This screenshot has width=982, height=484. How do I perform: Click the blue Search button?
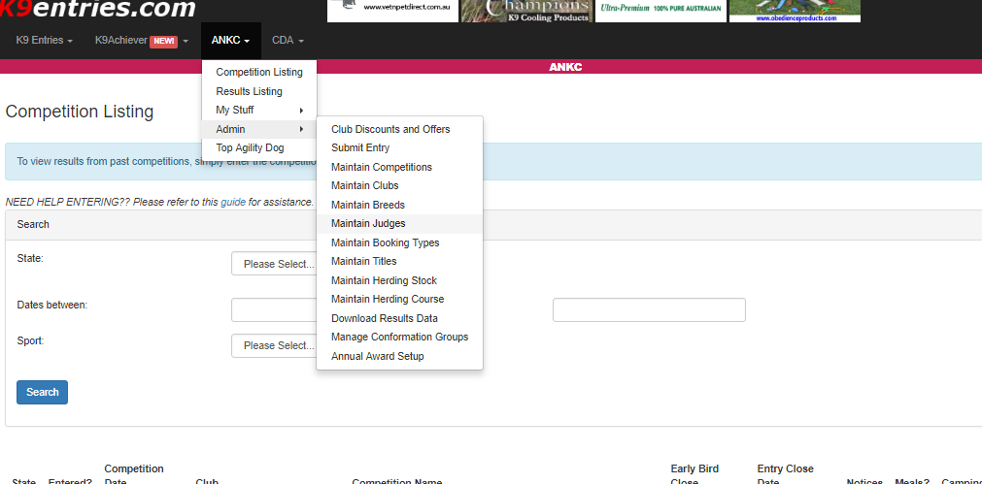[x=42, y=392]
